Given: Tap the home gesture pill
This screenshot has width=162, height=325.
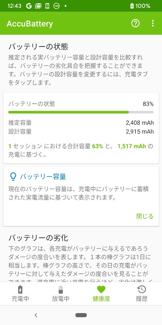Looking at the screenshot, I should pos(81,315).
